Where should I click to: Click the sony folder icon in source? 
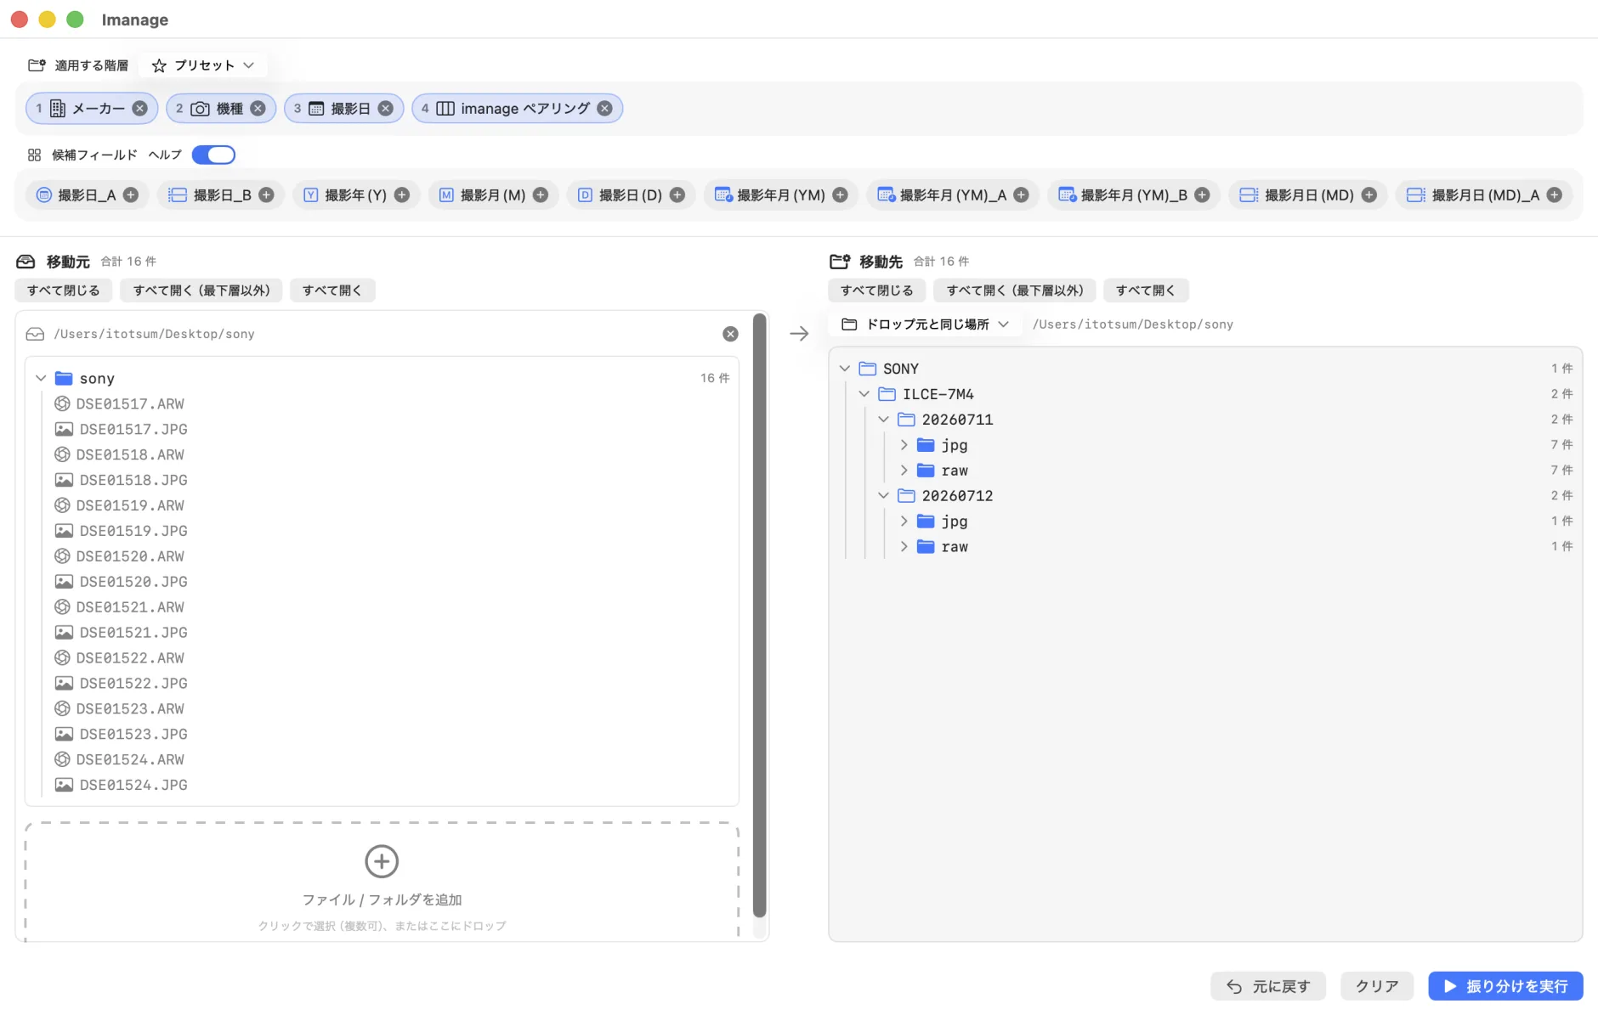coord(64,378)
